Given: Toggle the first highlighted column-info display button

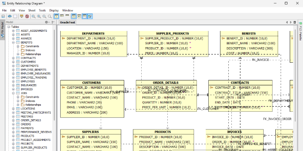Looking at the screenshot, I should pos(74,16).
